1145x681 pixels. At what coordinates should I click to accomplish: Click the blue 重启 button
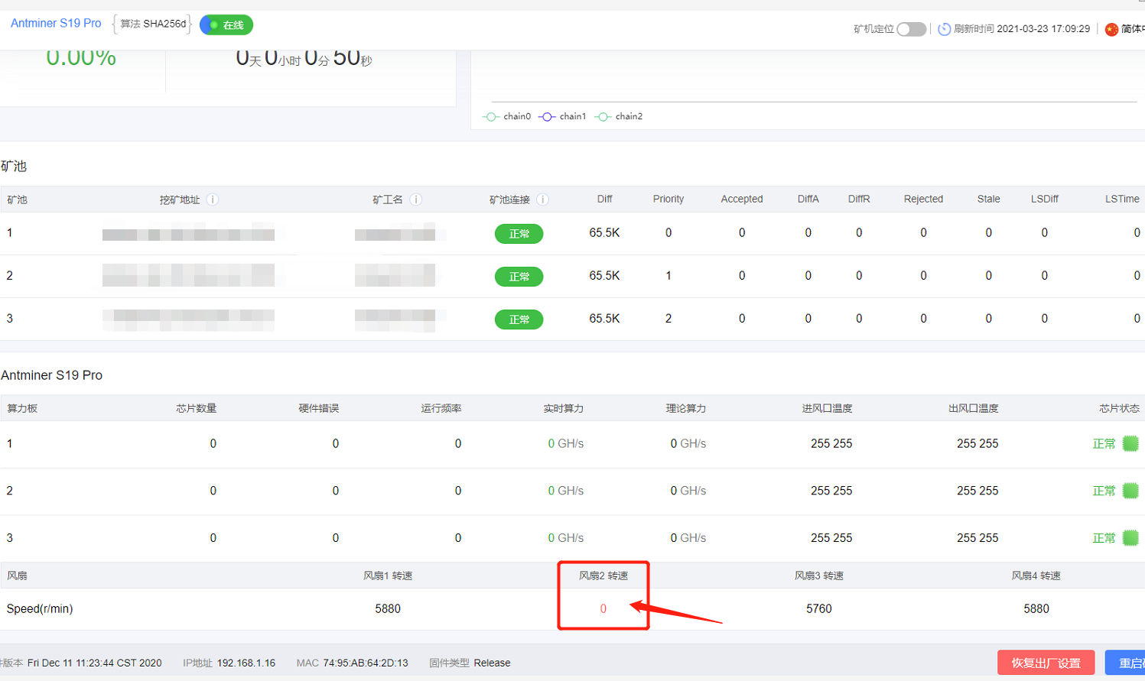[1125, 663]
